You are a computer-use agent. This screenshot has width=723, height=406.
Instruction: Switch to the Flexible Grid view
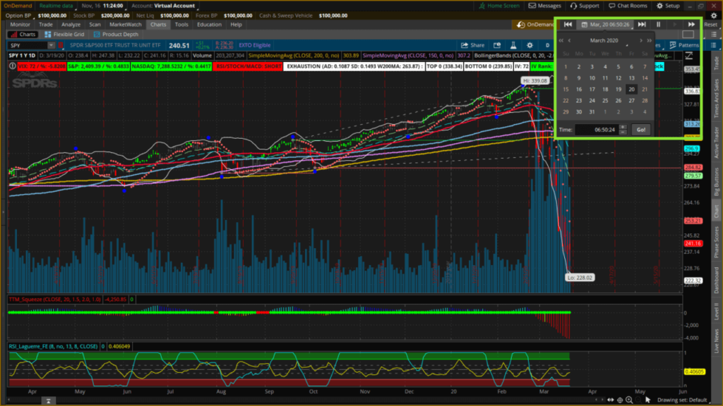coord(64,35)
